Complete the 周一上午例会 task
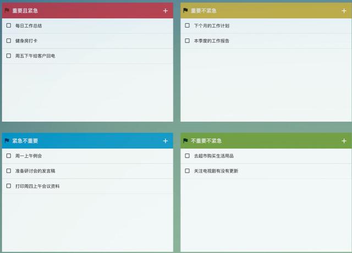 [x=9, y=155]
